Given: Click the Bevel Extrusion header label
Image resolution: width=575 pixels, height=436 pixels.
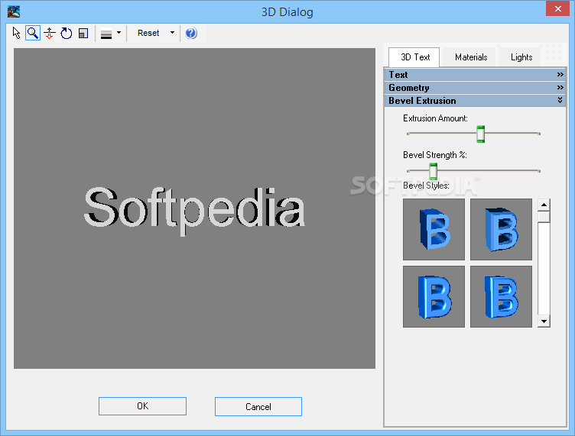Looking at the screenshot, I should [422, 101].
